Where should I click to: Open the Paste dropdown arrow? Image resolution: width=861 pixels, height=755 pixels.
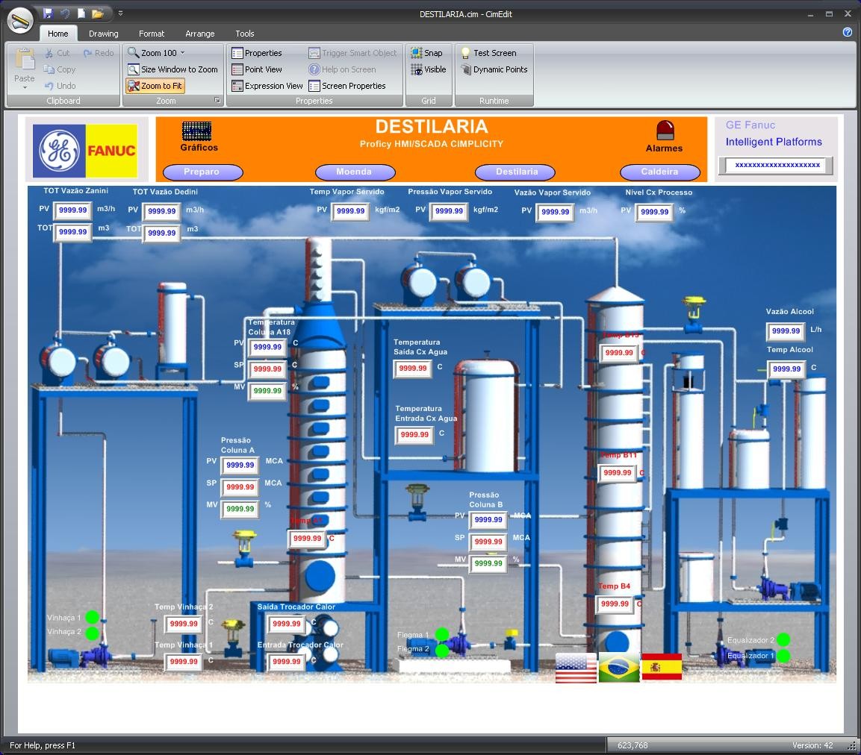[x=25, y=87]
